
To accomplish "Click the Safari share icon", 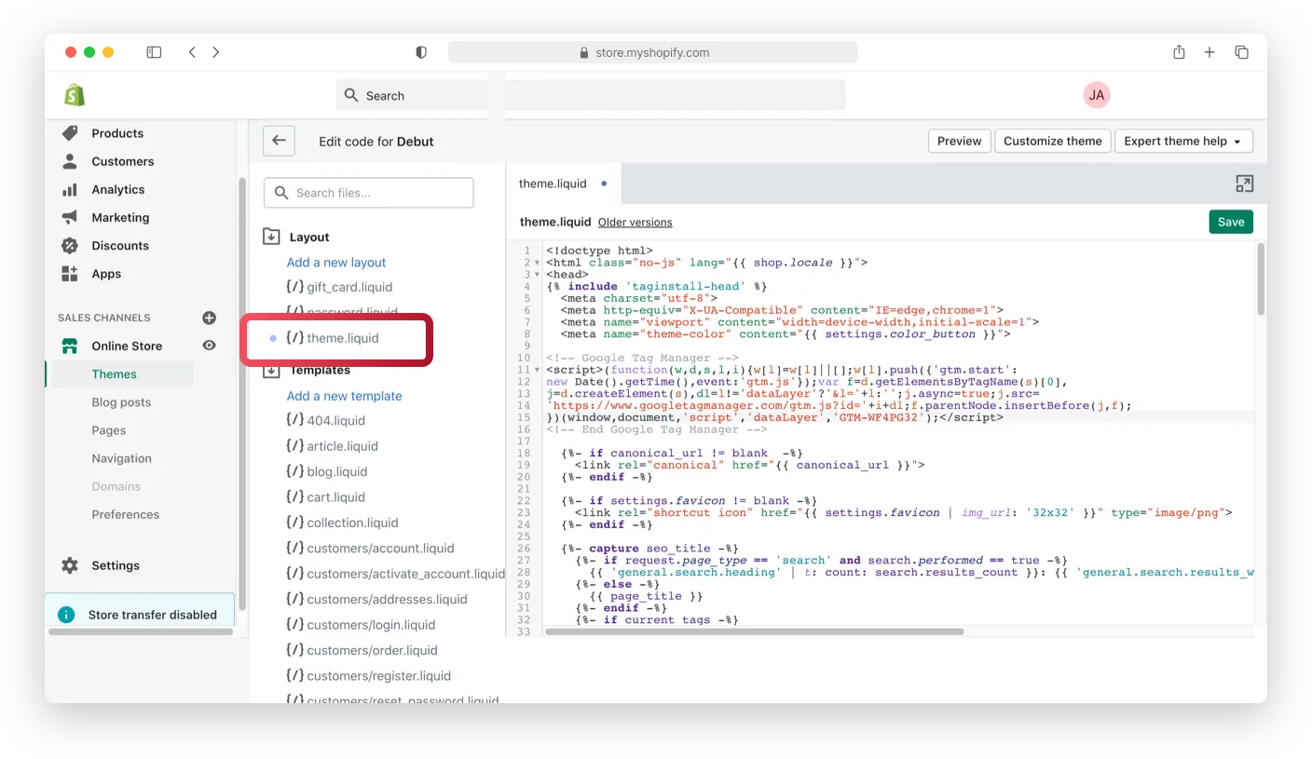I will (x=1179, y=52).
